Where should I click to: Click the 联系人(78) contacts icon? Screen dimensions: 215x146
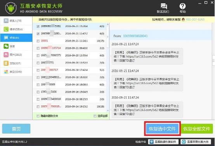coord(6,21)
